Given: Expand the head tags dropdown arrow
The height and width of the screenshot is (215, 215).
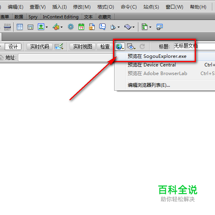Looking at the screenshot, I should tap(118, 27).
